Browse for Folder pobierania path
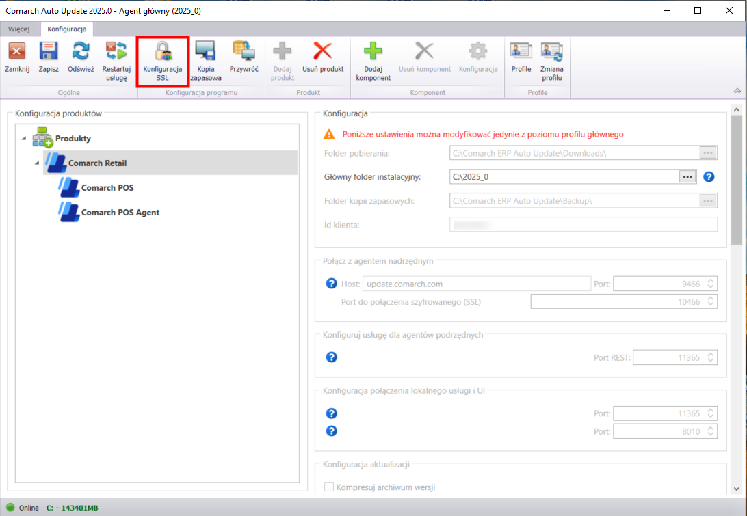The image size is (747, 516). [x=708, y=153]
